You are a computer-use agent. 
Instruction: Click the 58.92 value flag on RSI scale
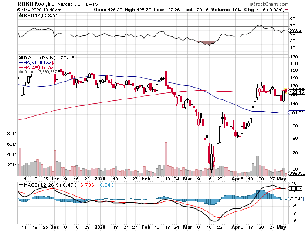coord(295,30)
